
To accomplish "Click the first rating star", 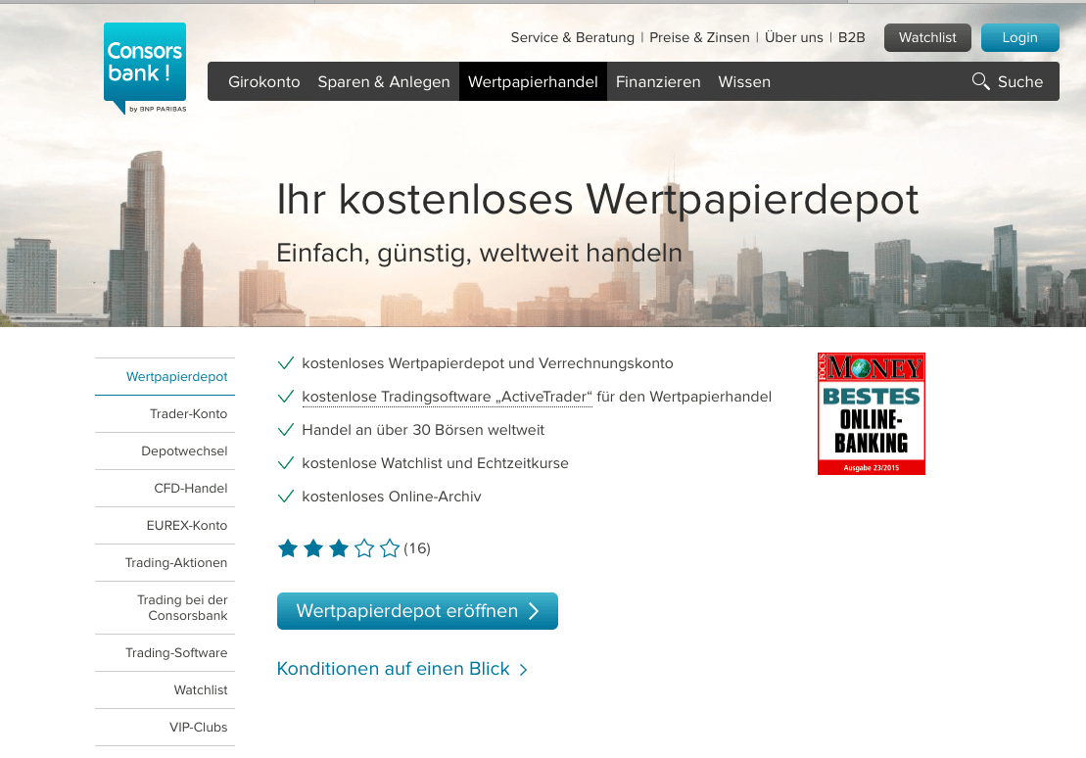I will (x=288, y=548).
